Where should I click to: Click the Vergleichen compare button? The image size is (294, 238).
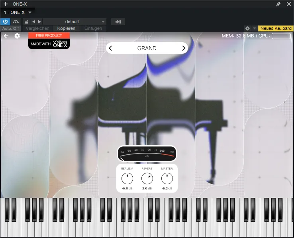[37, 29]
